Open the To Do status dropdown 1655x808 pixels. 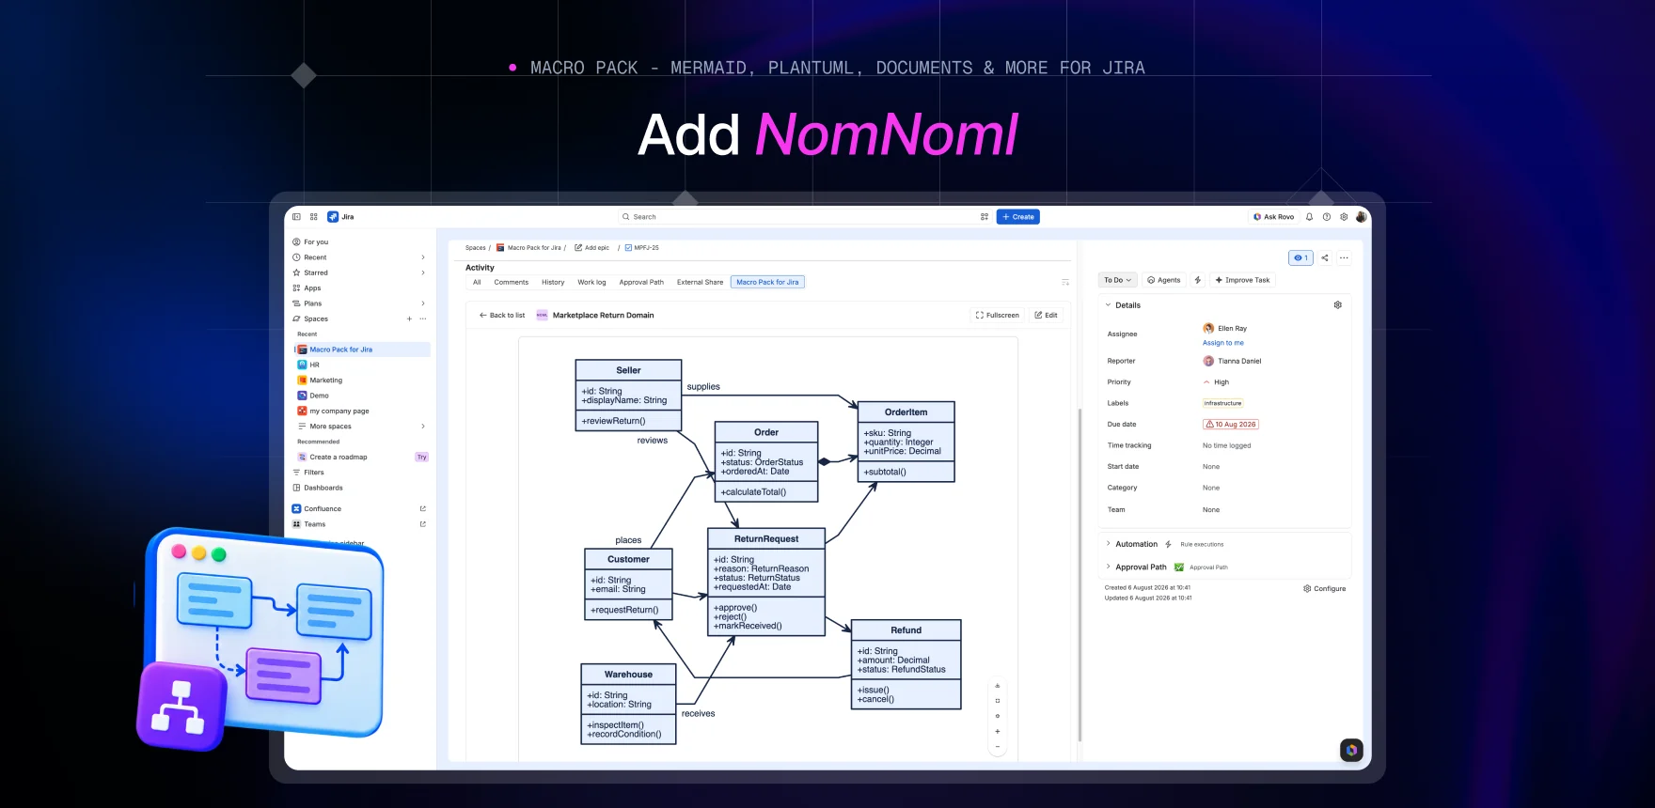(1118, 280)
